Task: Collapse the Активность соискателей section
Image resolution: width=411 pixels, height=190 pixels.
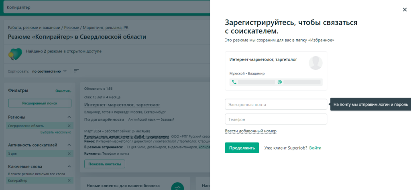Action: [x=69, y=145]
